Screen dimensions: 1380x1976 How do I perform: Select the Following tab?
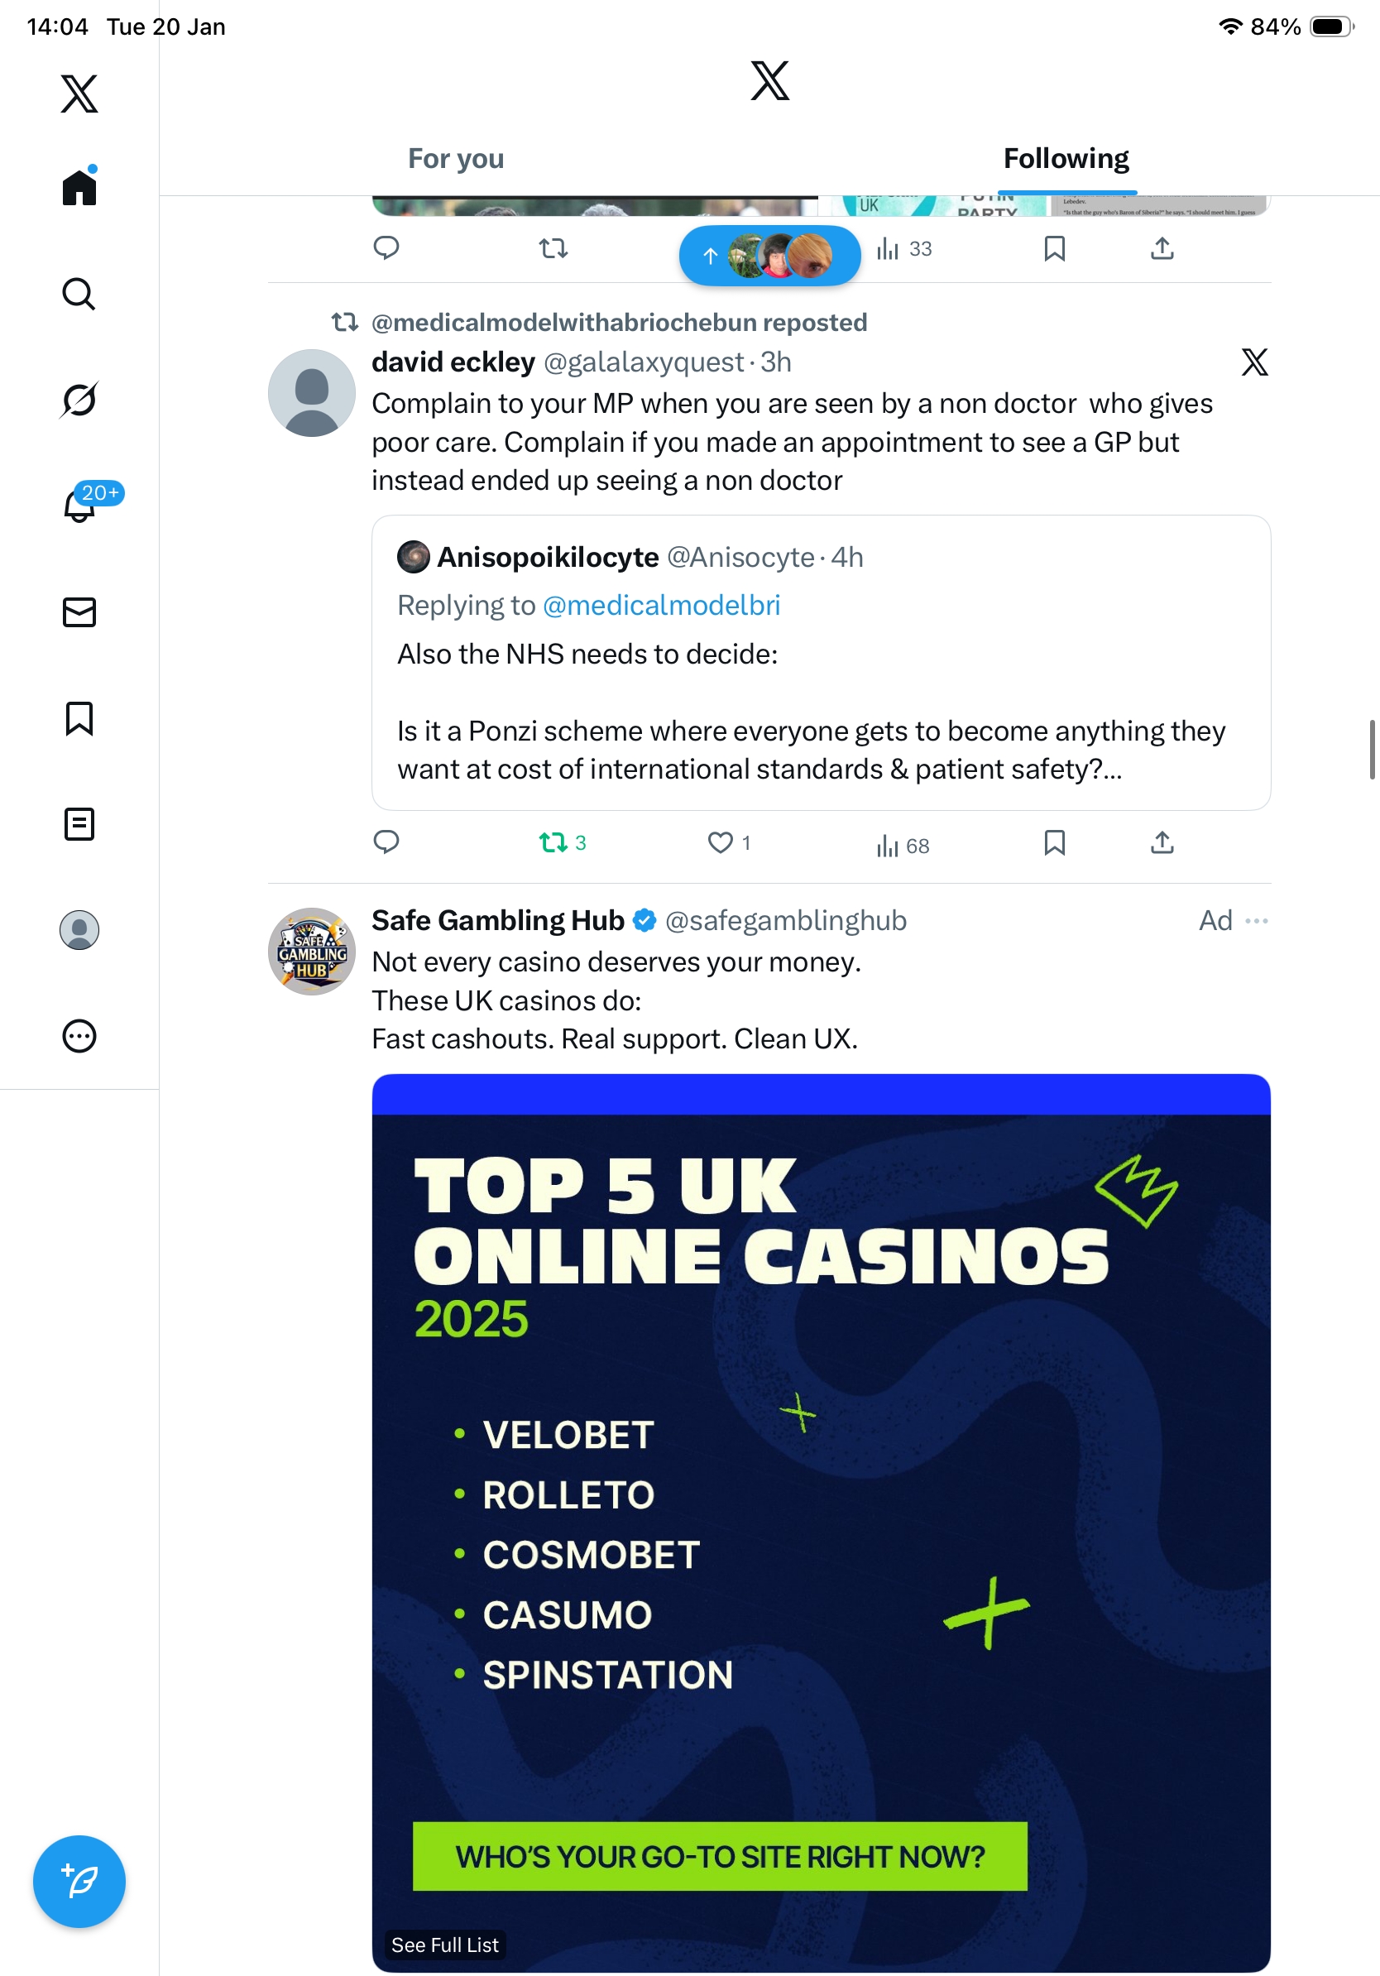tap(1066, 159)
